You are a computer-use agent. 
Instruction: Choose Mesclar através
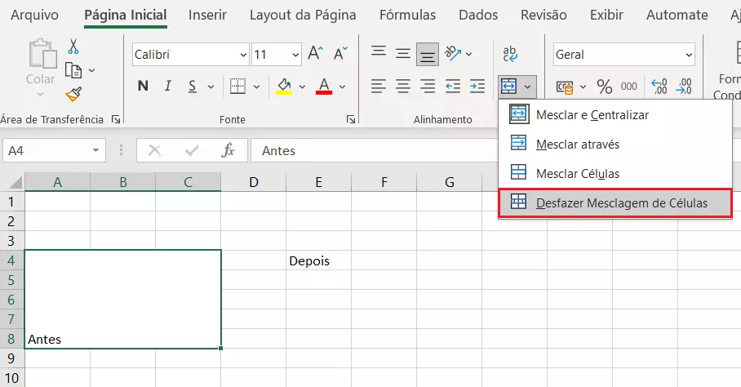(615, 145)
